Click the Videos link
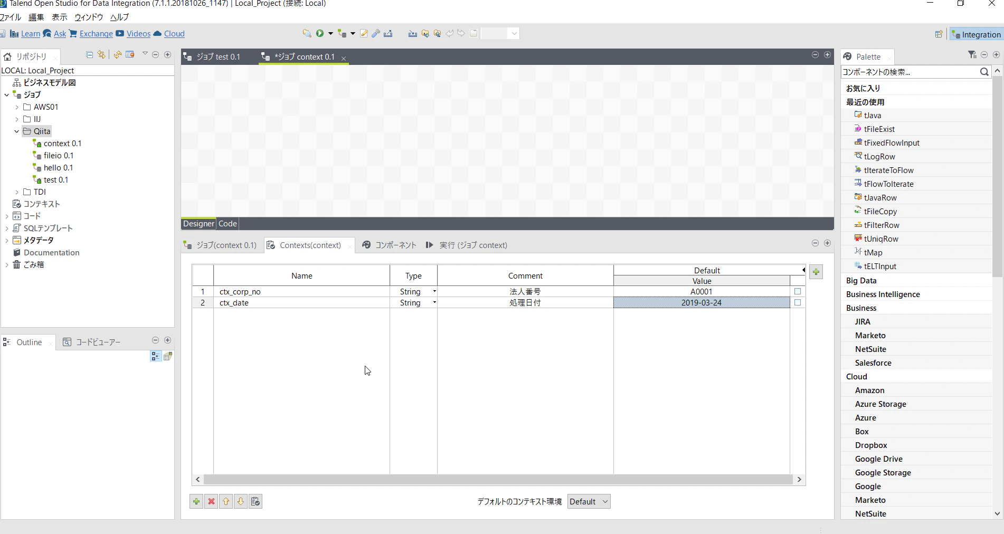Image resolution: width=1004 pixels, height=534 pixels. click(138, 34)
